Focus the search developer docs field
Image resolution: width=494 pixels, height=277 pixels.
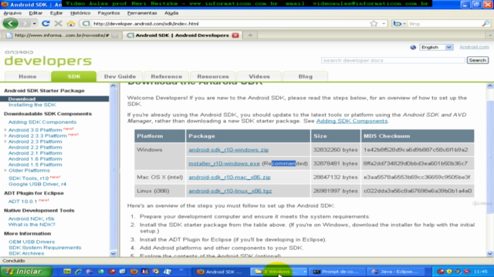[x=393, y=60]
